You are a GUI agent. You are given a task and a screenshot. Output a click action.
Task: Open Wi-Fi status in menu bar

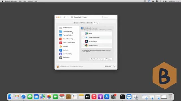point(160,1)
